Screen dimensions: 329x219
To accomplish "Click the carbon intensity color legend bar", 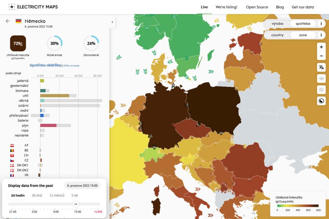I will click(298, 205).
